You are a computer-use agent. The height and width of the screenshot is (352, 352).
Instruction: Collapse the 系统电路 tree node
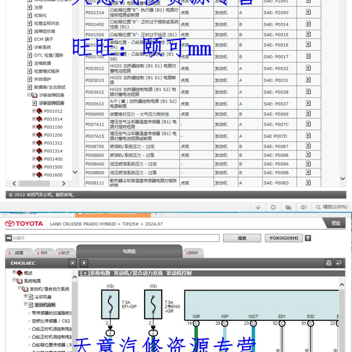(14, 280)
